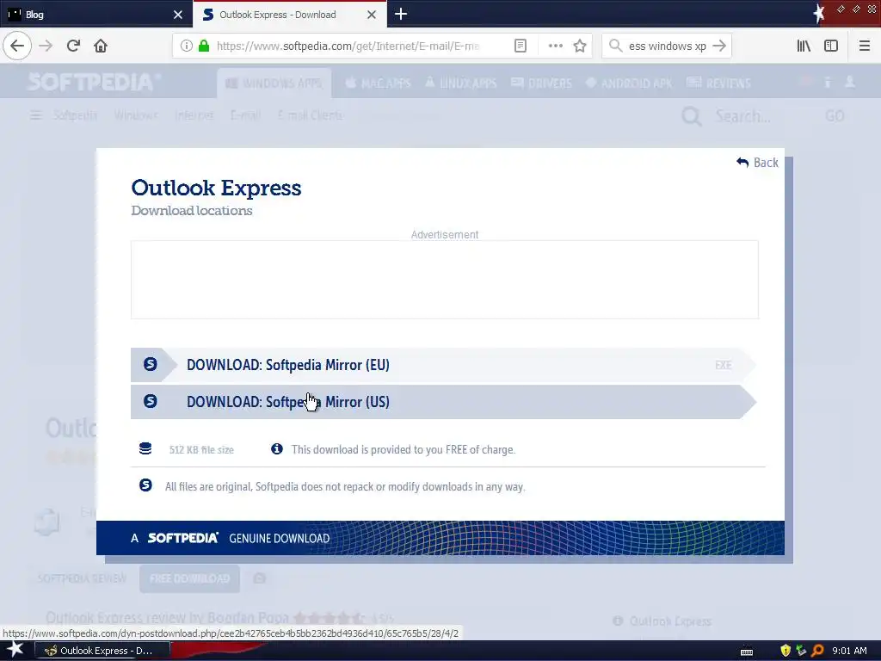
Task: Open a new tab with plus button
Action: [401, 14]
